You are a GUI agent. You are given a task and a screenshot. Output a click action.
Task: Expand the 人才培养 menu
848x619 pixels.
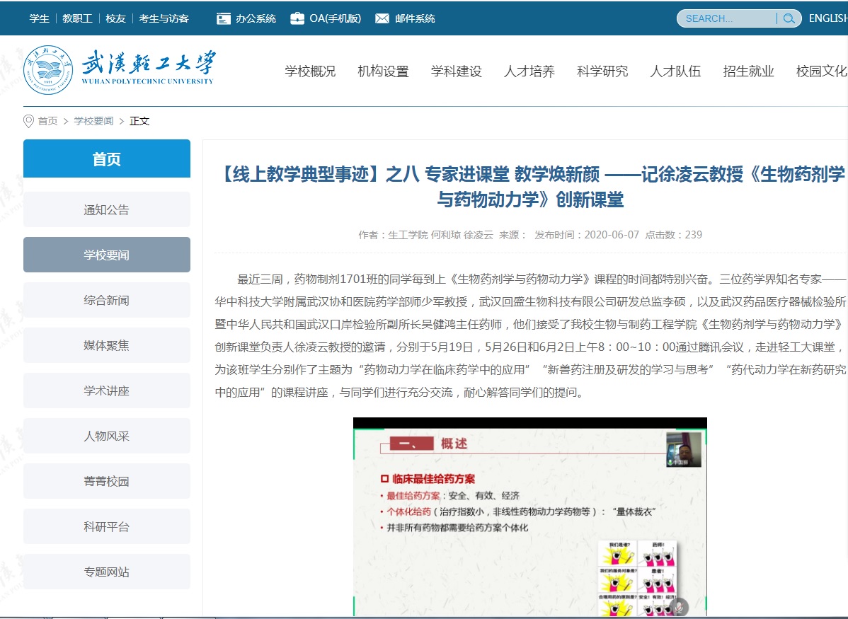529,71
